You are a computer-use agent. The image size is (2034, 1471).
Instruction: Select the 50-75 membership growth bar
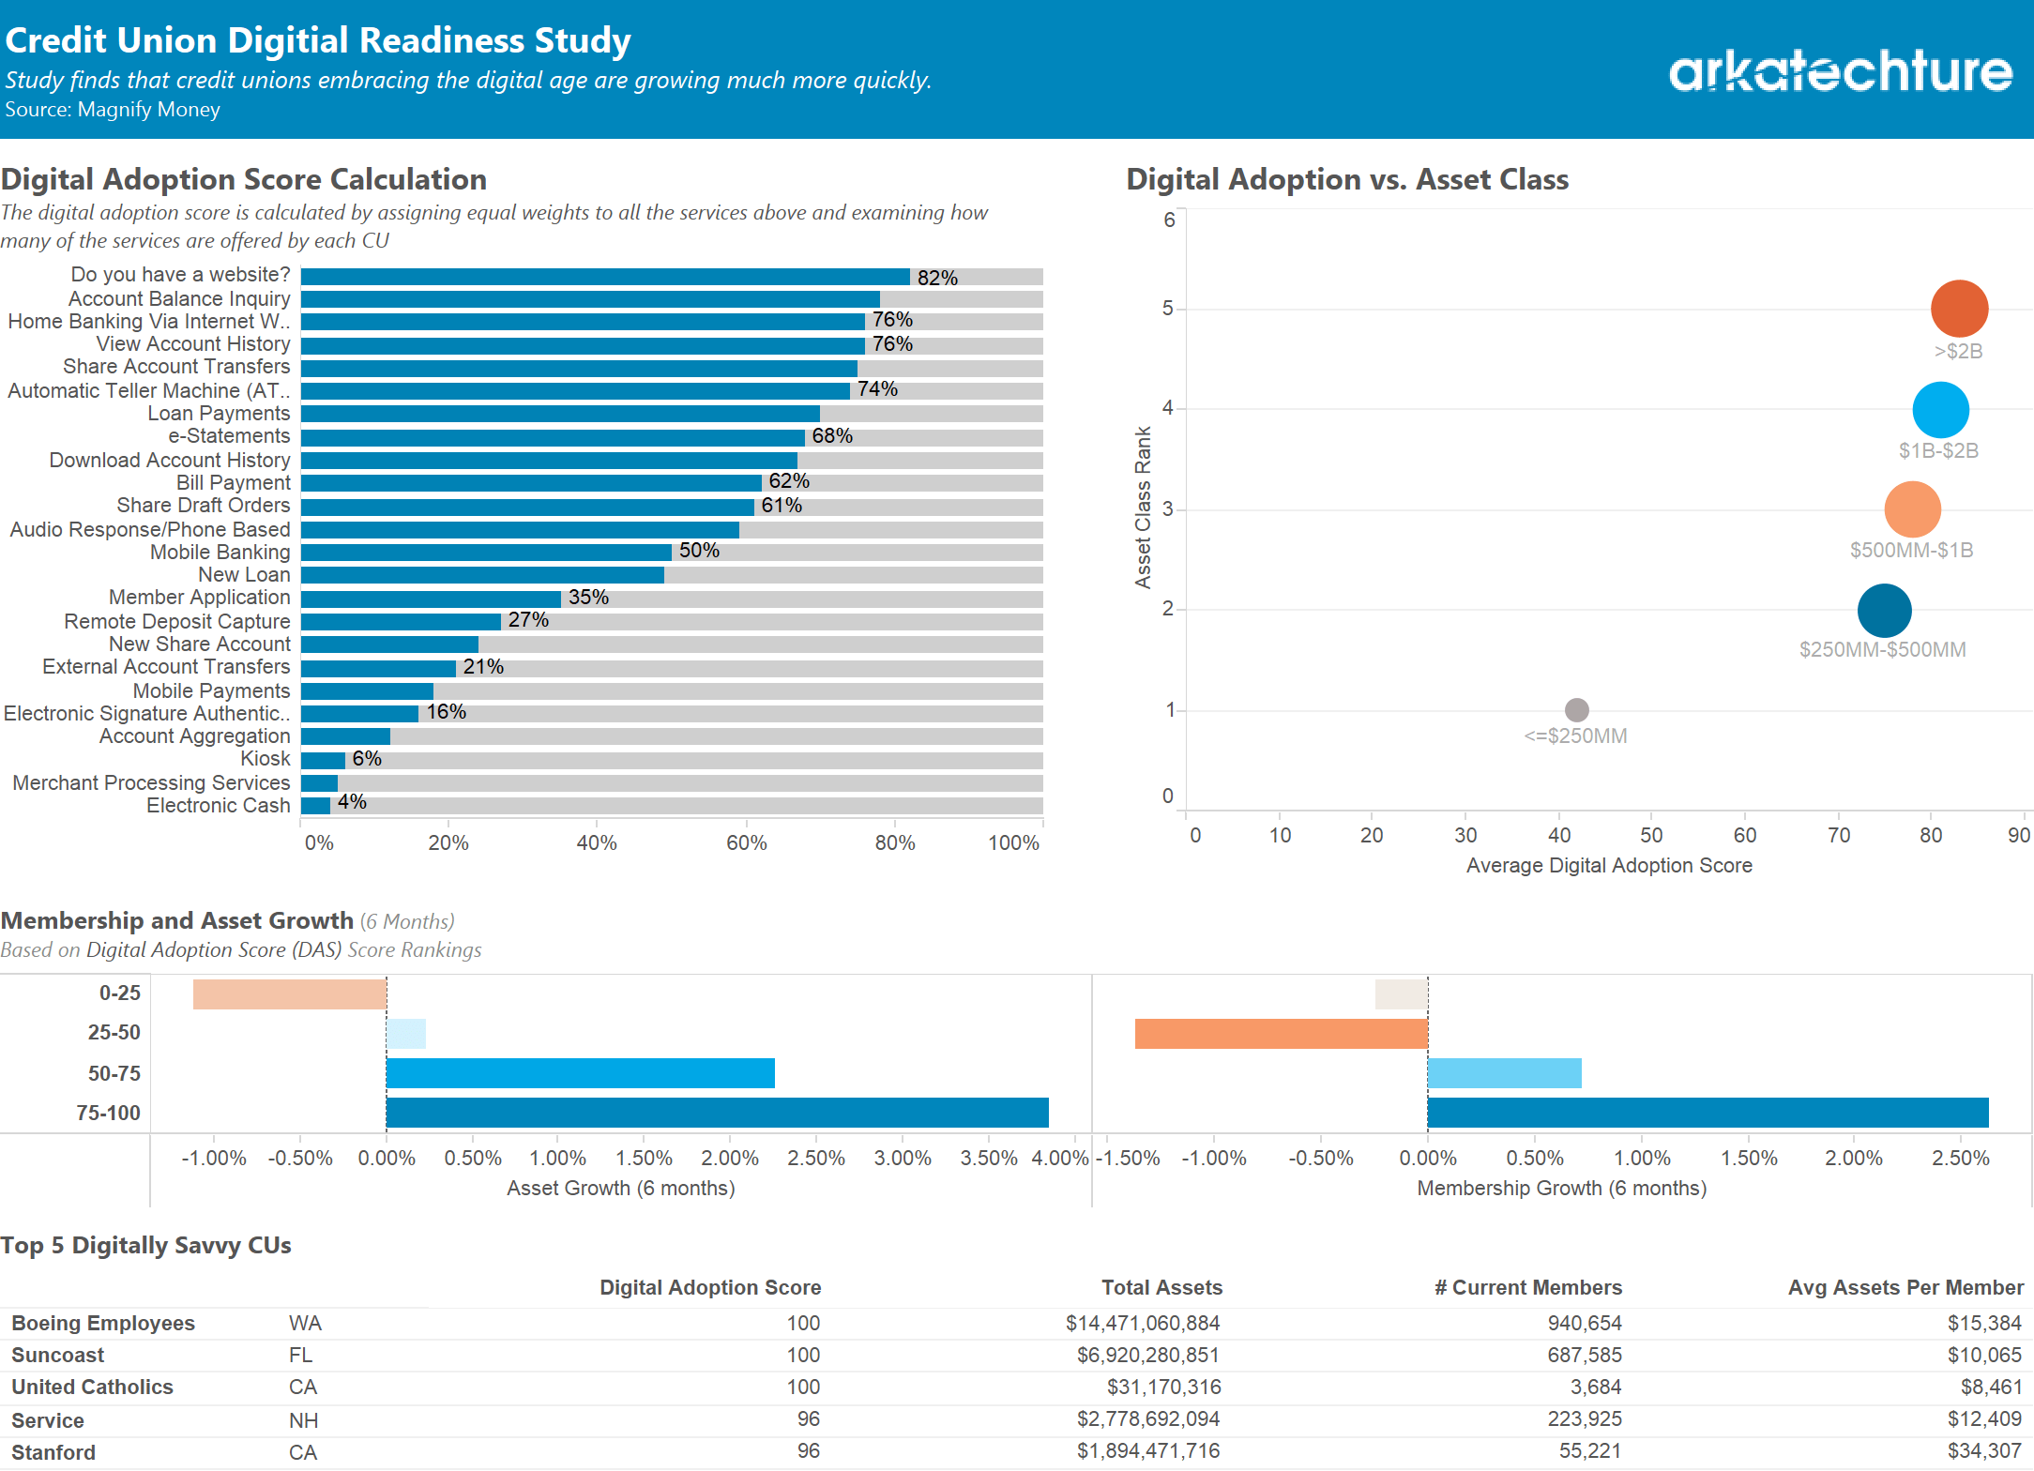[x=1504, y=1073]
